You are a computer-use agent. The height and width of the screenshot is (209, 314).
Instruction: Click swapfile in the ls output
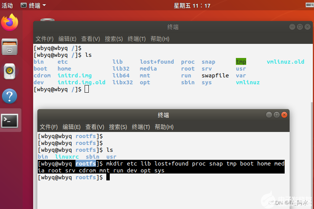(x=215, y=76)
